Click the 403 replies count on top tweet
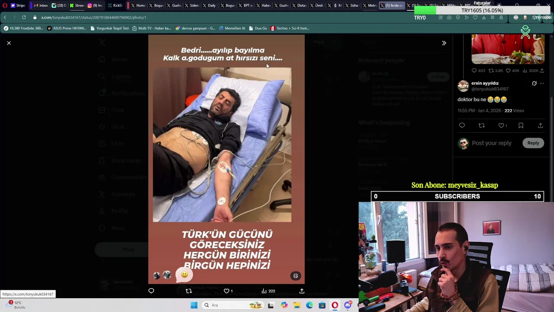Viewport: 554px width, 312px height. pyautogui.click(x=478, y=70)
